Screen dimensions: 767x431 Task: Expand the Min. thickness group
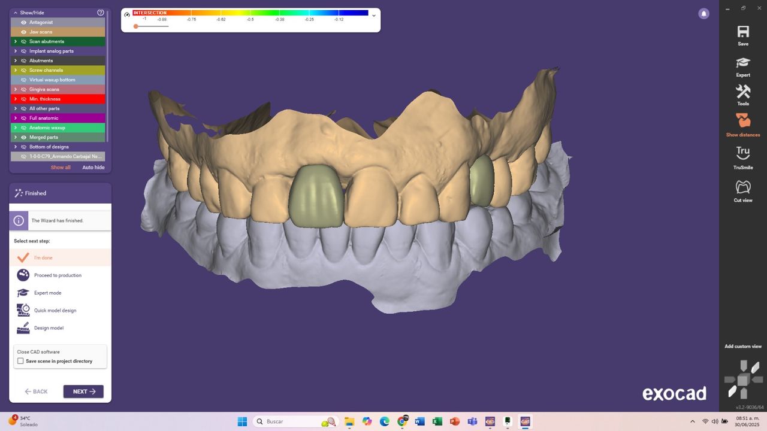tap(16, 99)
